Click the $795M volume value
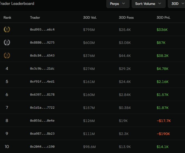This screenshot has height=153, width=185. (x=89, y=30)
